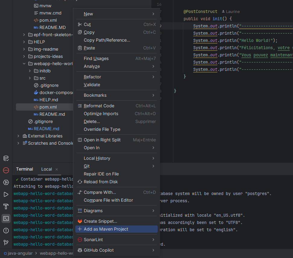Image resolution: width=293 pixels, height=258 pixels.
Task: Expand the HELP folder
Action: point(24,42)
